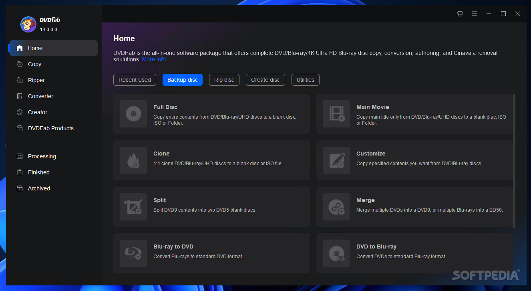Pick the Merge mode title
Screen dimensions: 531x291
[366, 200]
